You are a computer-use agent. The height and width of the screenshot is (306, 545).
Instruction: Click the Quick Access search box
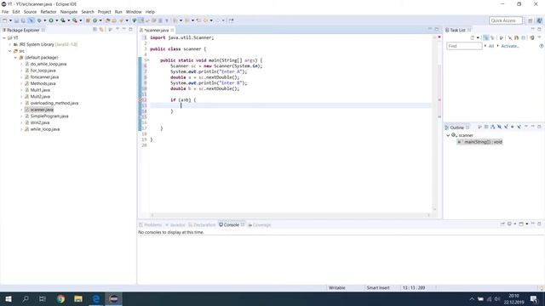(506, 20)
